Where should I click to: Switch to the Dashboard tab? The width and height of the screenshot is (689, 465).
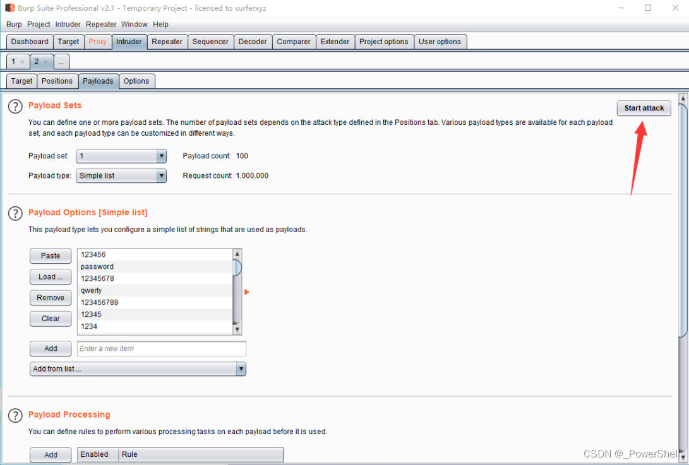point(30,42)
